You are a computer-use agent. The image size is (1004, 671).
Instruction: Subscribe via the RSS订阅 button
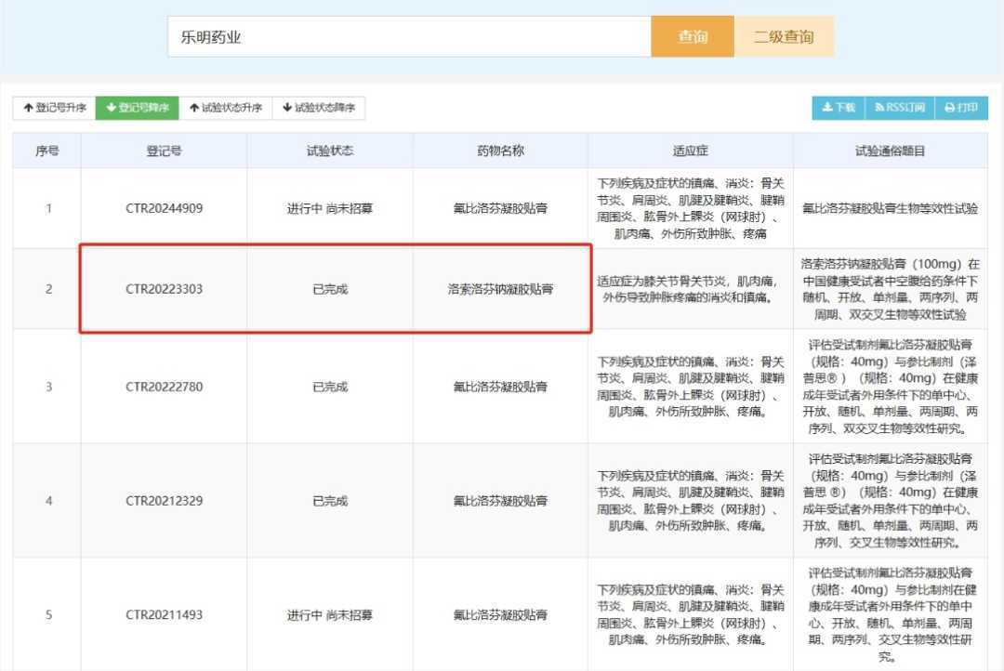(x=899, y=108)
